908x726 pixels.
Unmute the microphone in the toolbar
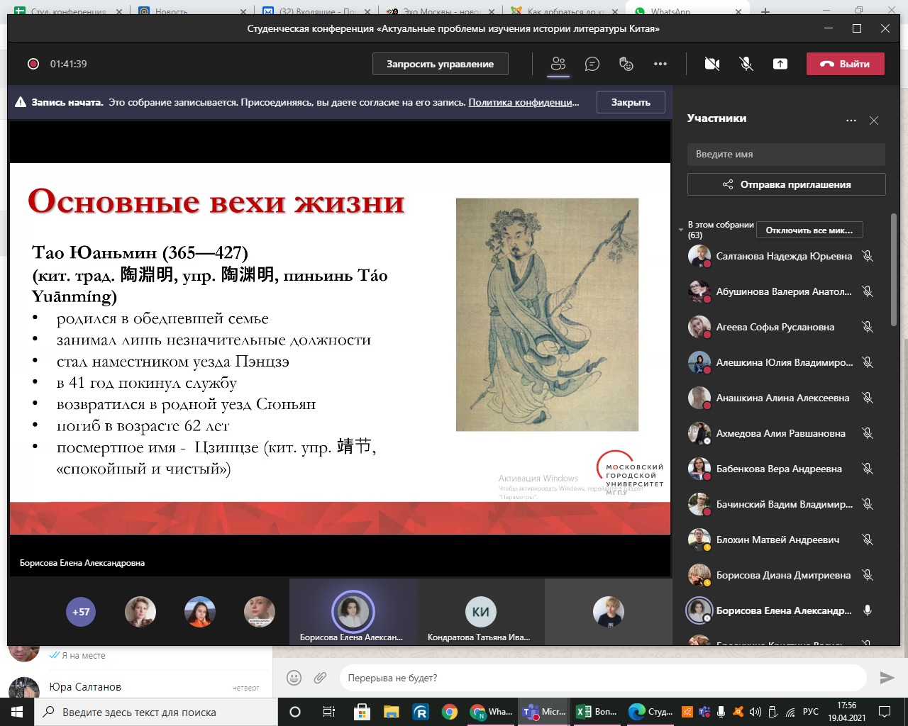point(746,64)
